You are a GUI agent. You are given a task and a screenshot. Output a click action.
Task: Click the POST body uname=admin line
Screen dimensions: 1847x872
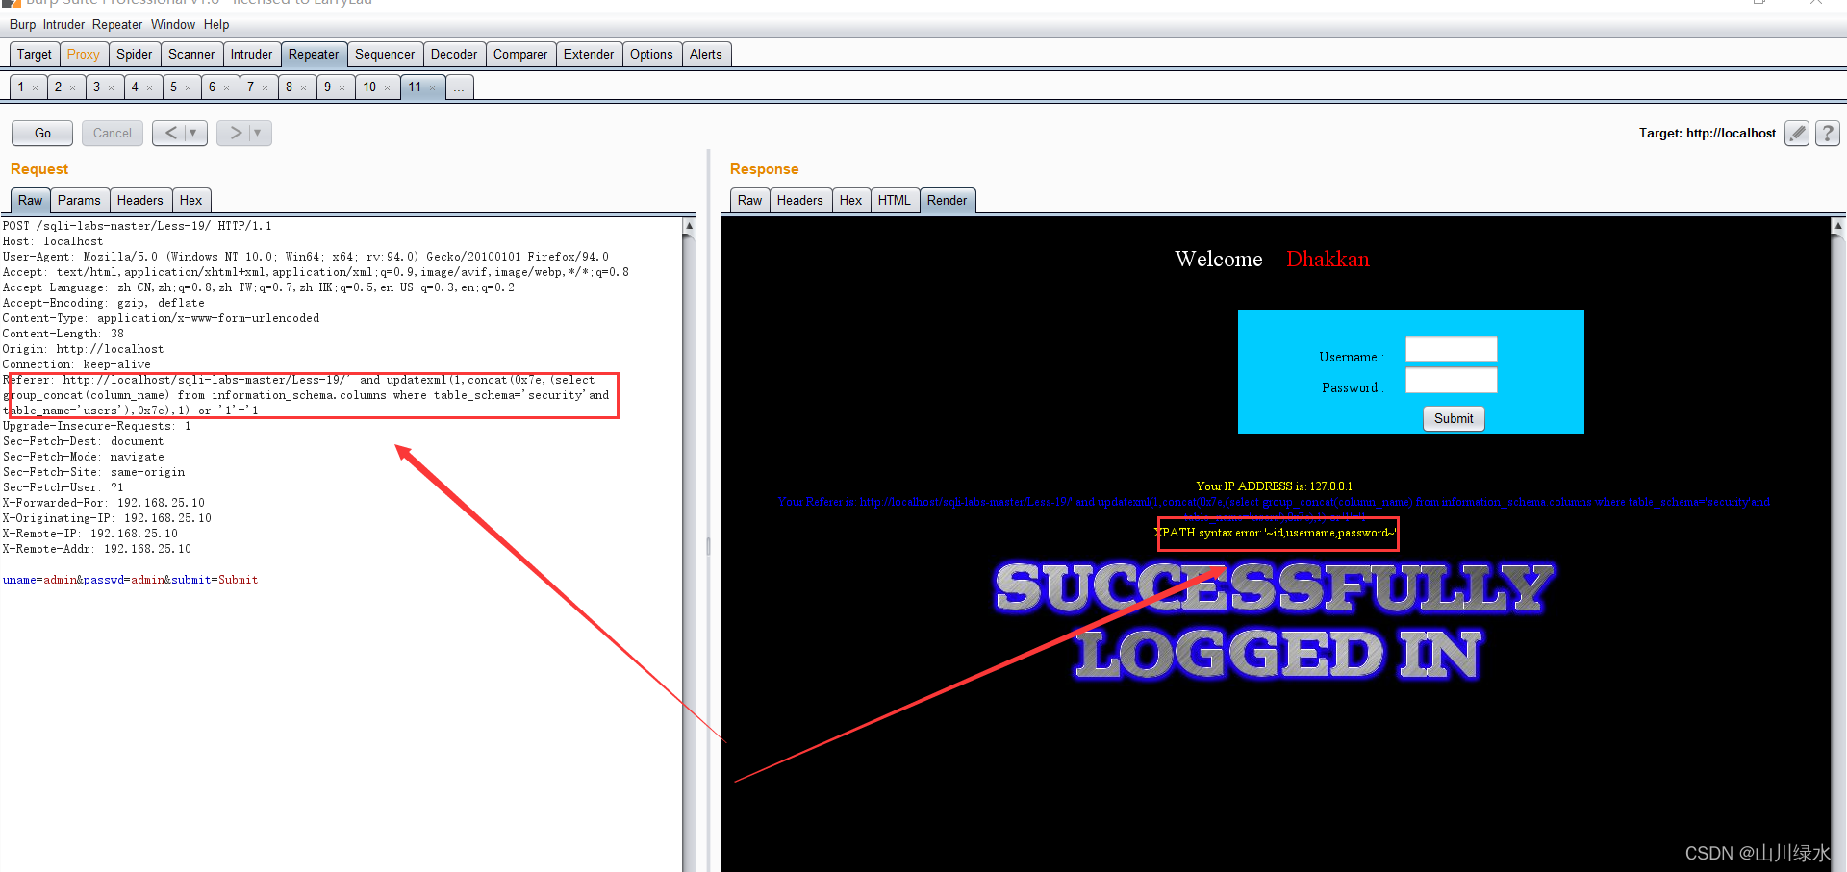(x=130, y=580)
